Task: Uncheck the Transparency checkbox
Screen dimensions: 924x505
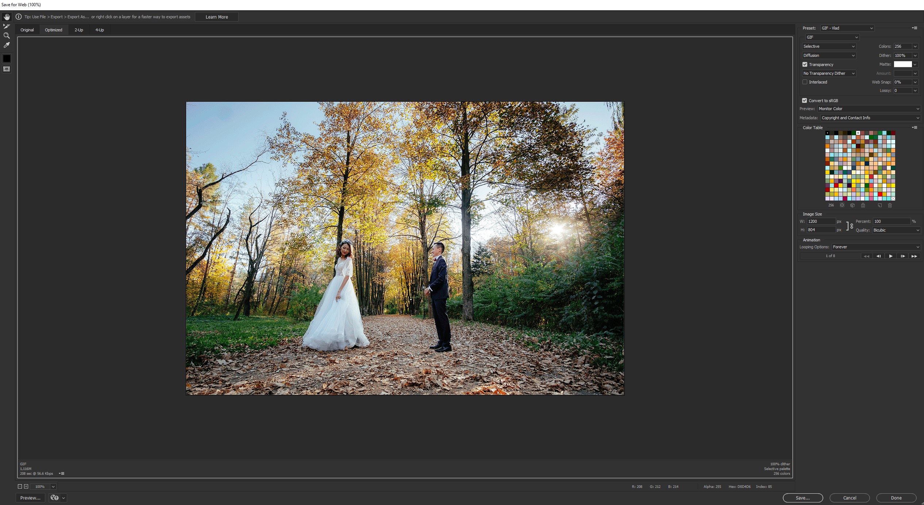Action: click(805, 65)
